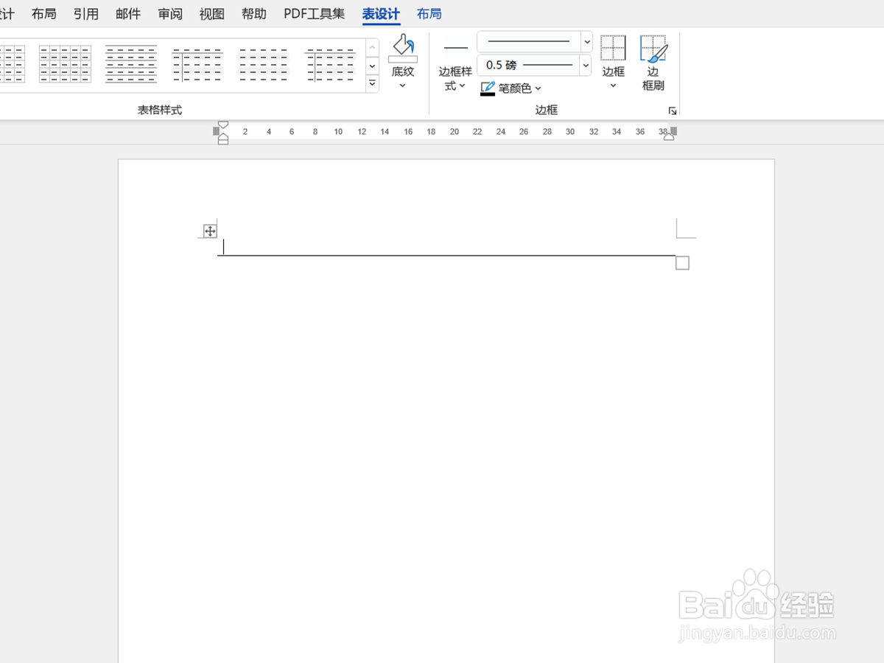884x663 pixels.
Task: Activate the 边框刷 border painter tool
Action: (x=653, y=63)
